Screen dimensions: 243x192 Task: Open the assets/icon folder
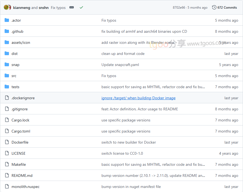(x=21, y=42)
